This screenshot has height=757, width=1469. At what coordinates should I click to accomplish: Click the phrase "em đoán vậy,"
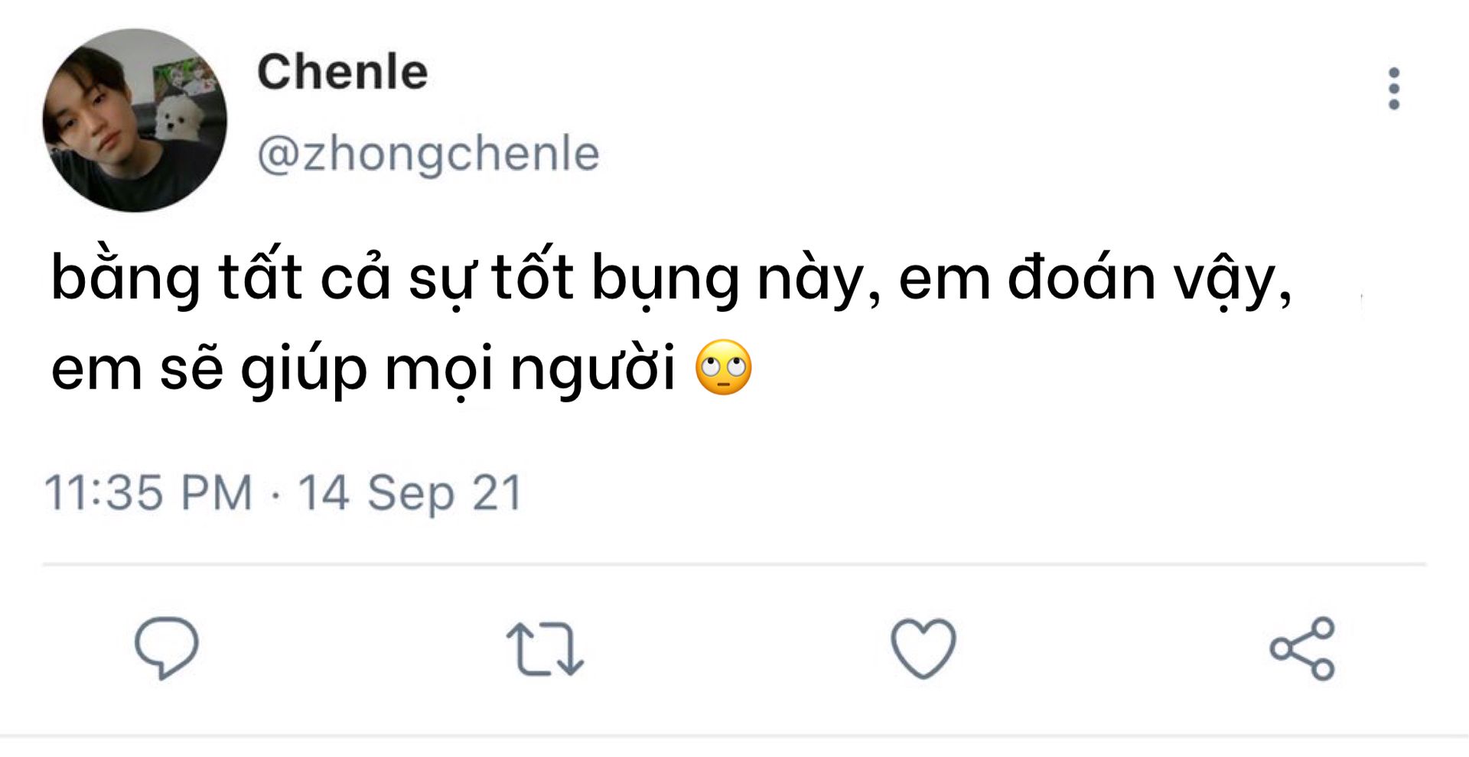(1096, 279)
